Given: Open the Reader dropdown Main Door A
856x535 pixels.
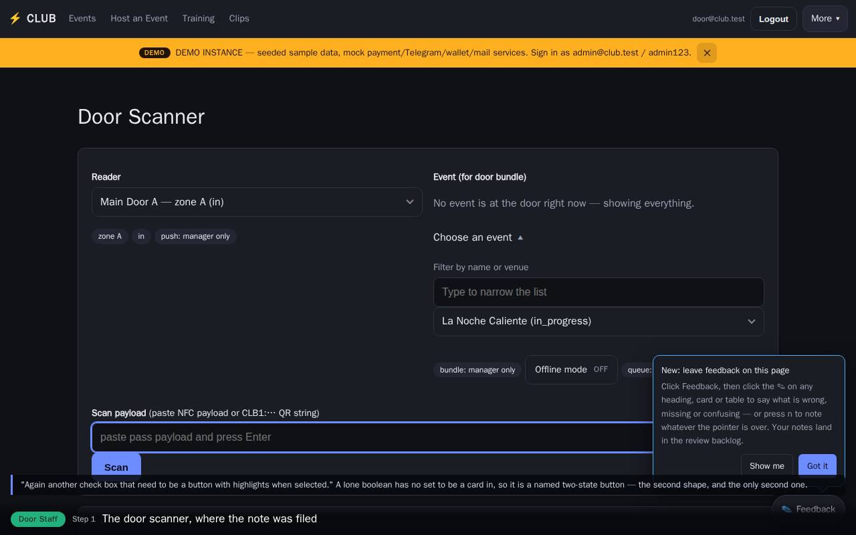Looking at the screenshot, I should [x=257, y=202].
